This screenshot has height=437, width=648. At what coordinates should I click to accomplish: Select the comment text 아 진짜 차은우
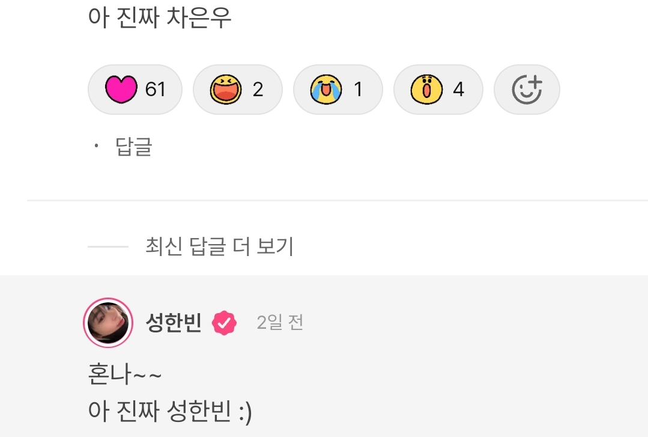(160, 17)
